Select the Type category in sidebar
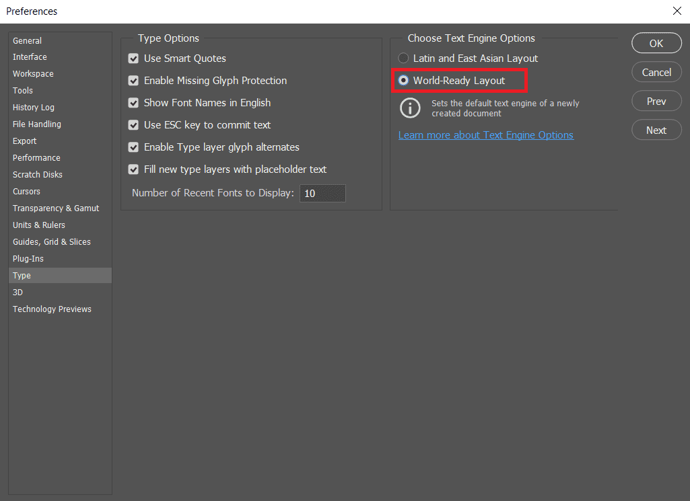Viewport: 690px width, 501px height. coord(60,276)
